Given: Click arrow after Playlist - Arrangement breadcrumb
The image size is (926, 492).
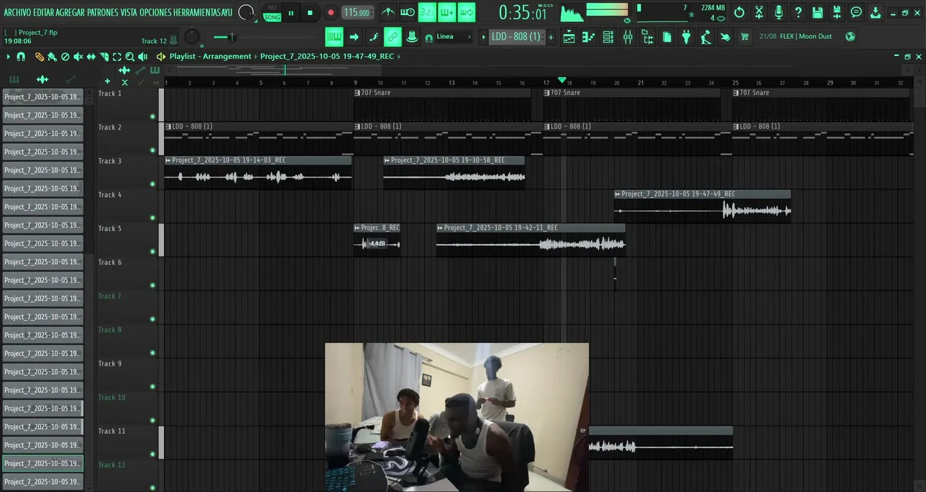Looking at the screenshot, I should 256,57.
